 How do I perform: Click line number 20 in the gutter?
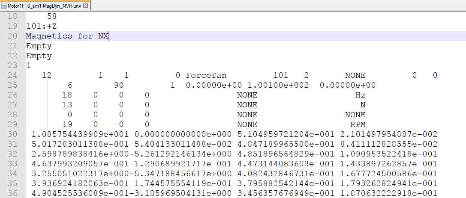tap(12, 36)
